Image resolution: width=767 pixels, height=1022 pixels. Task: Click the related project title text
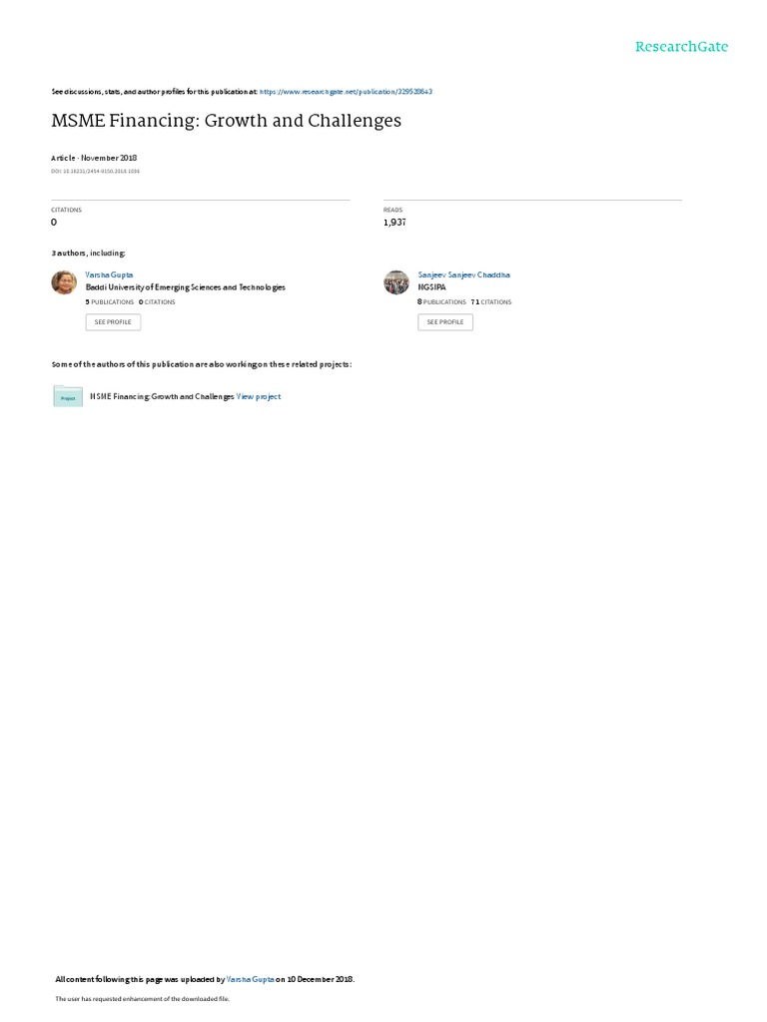pyautogui.click(x=162, y=396)
